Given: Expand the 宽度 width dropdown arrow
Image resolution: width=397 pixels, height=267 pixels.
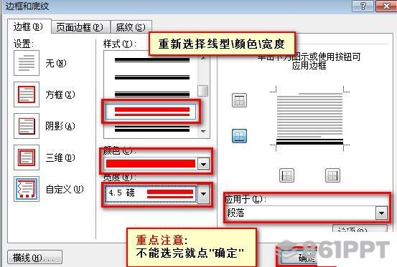Looking at the screenshot, I should 203,194.
